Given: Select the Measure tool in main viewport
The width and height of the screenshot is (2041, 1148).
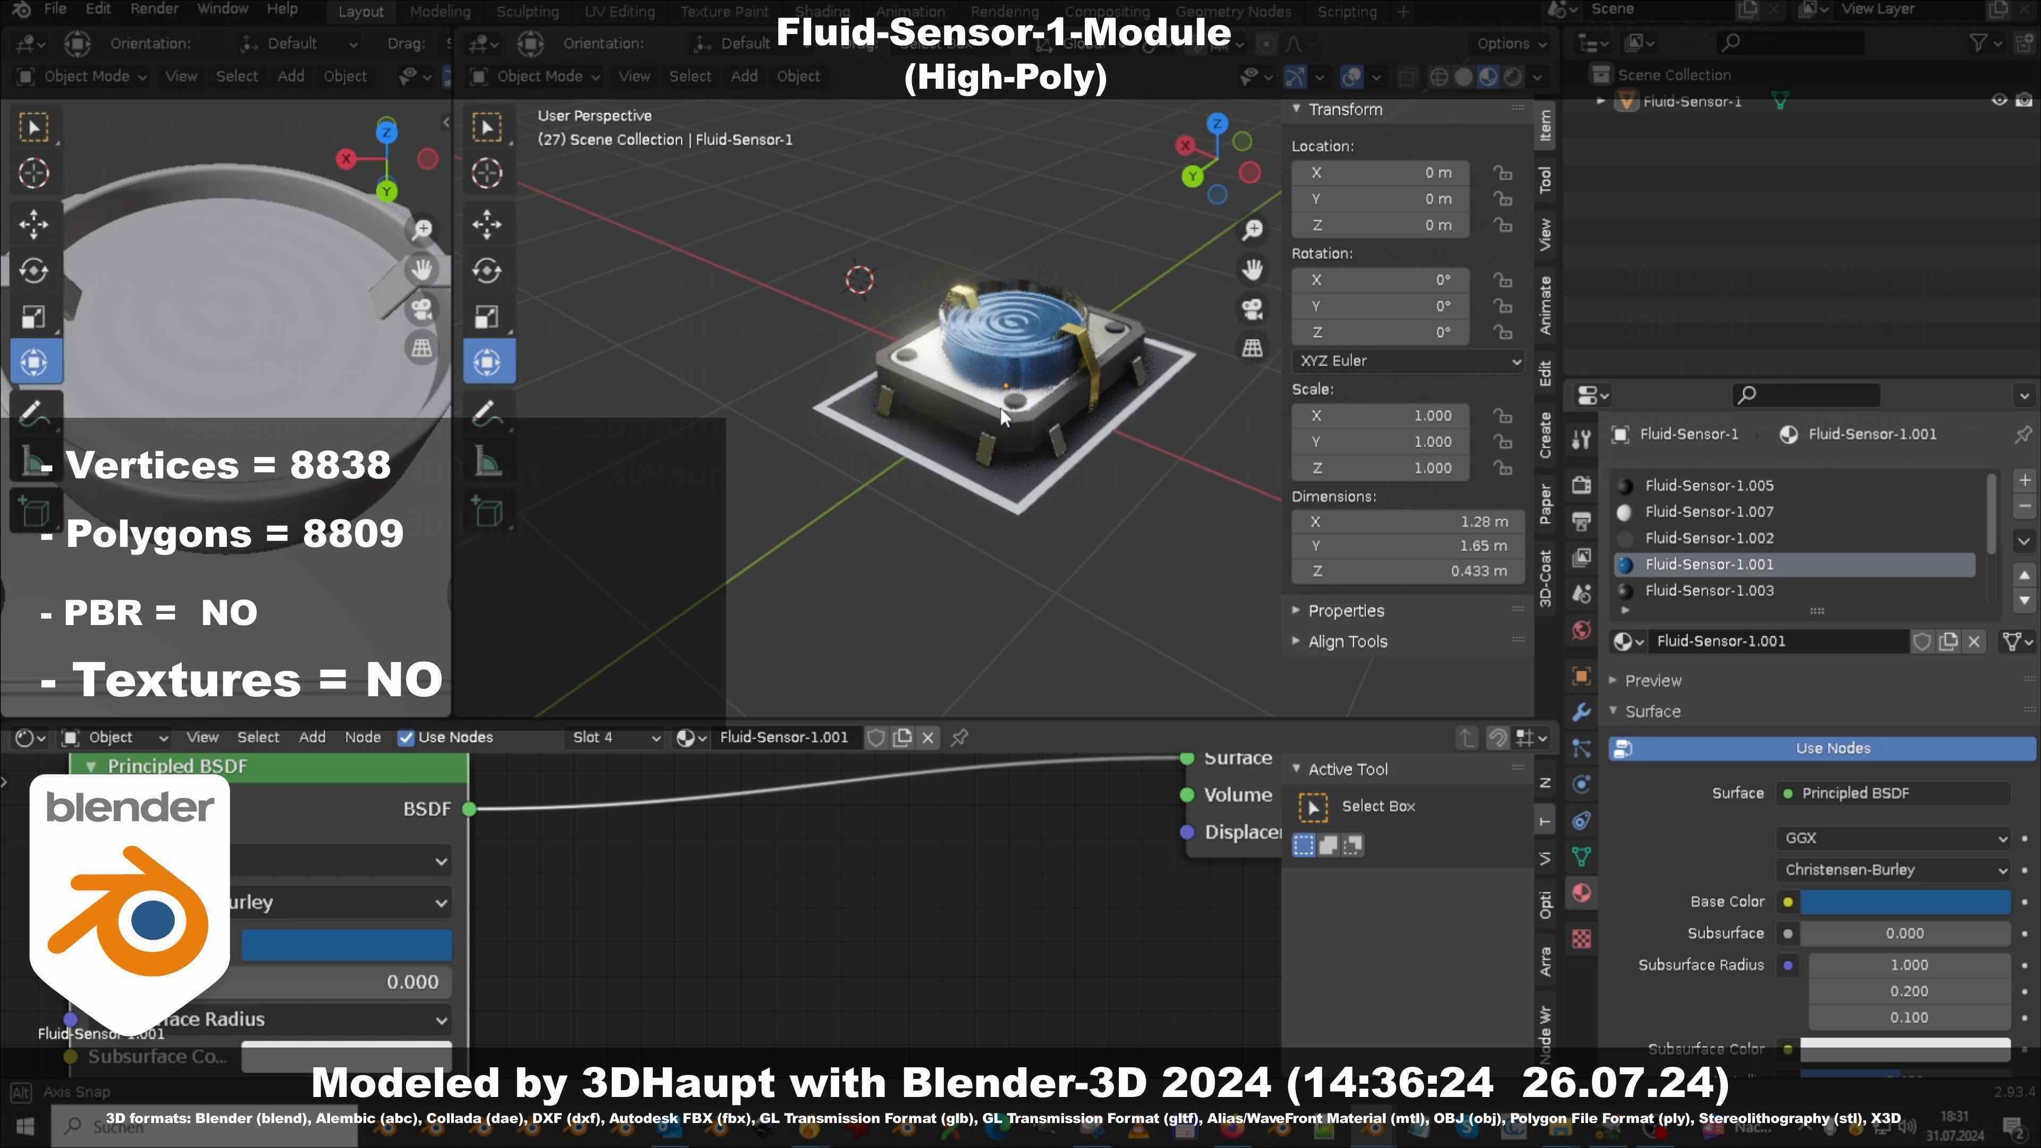Looking at the screenshot, I should (x=486, y=460).
